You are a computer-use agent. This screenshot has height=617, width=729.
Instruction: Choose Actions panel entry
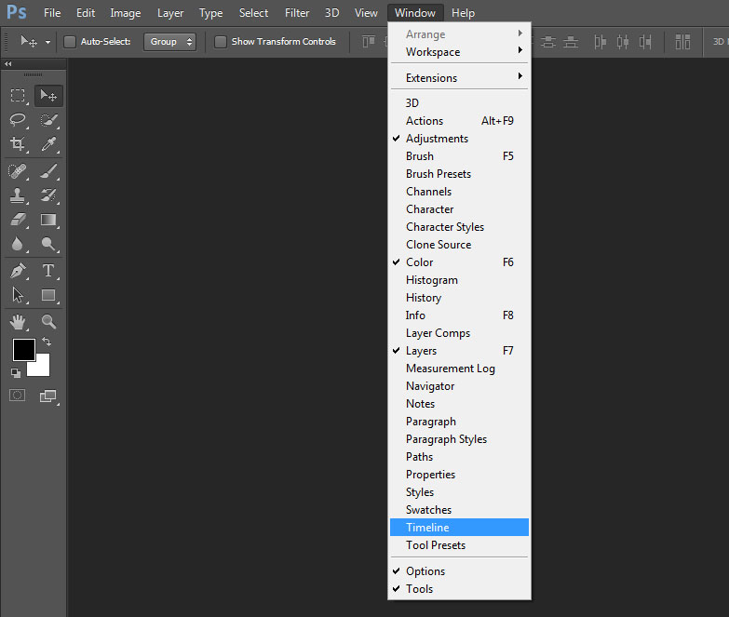(x=459, y=121)
